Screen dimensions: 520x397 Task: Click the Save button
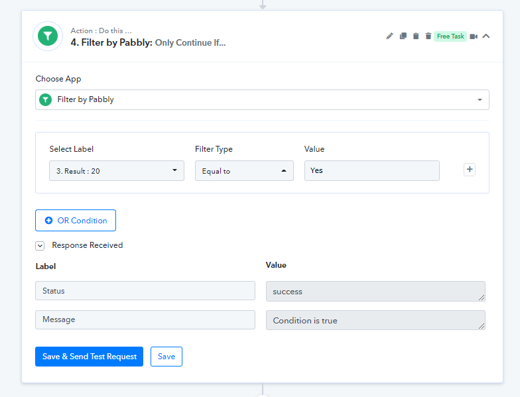166,357
